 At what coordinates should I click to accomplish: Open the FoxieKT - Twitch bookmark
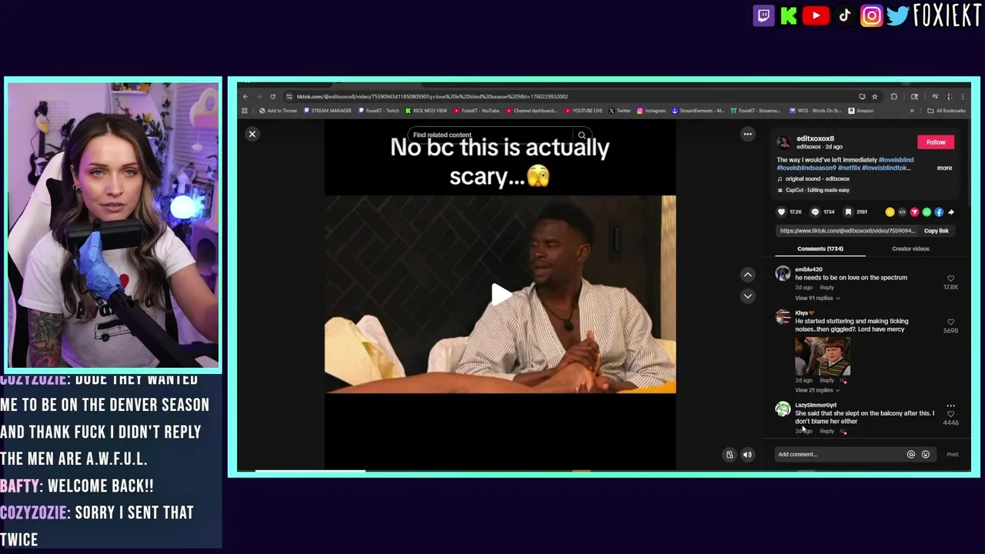pos(379,111)
